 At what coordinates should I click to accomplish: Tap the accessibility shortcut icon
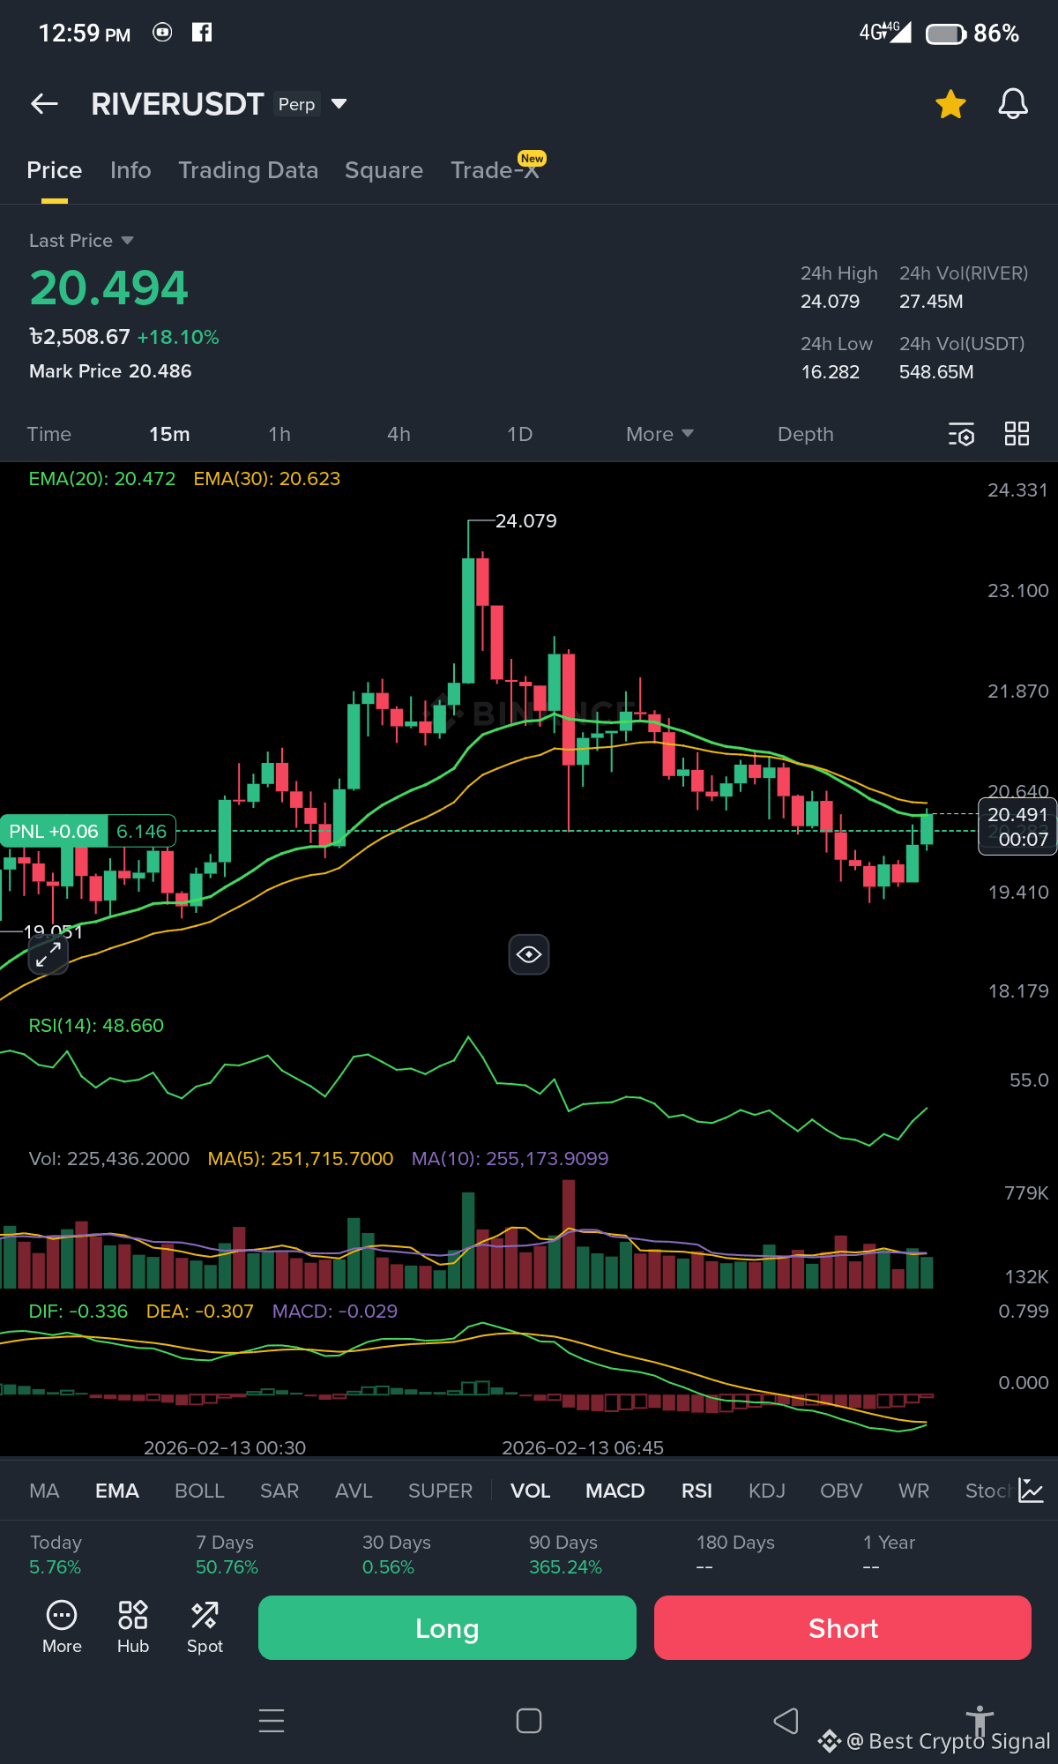[980, 1723]
